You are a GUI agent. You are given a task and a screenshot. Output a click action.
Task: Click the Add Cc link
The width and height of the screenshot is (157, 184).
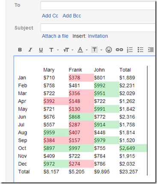(50, 16)
